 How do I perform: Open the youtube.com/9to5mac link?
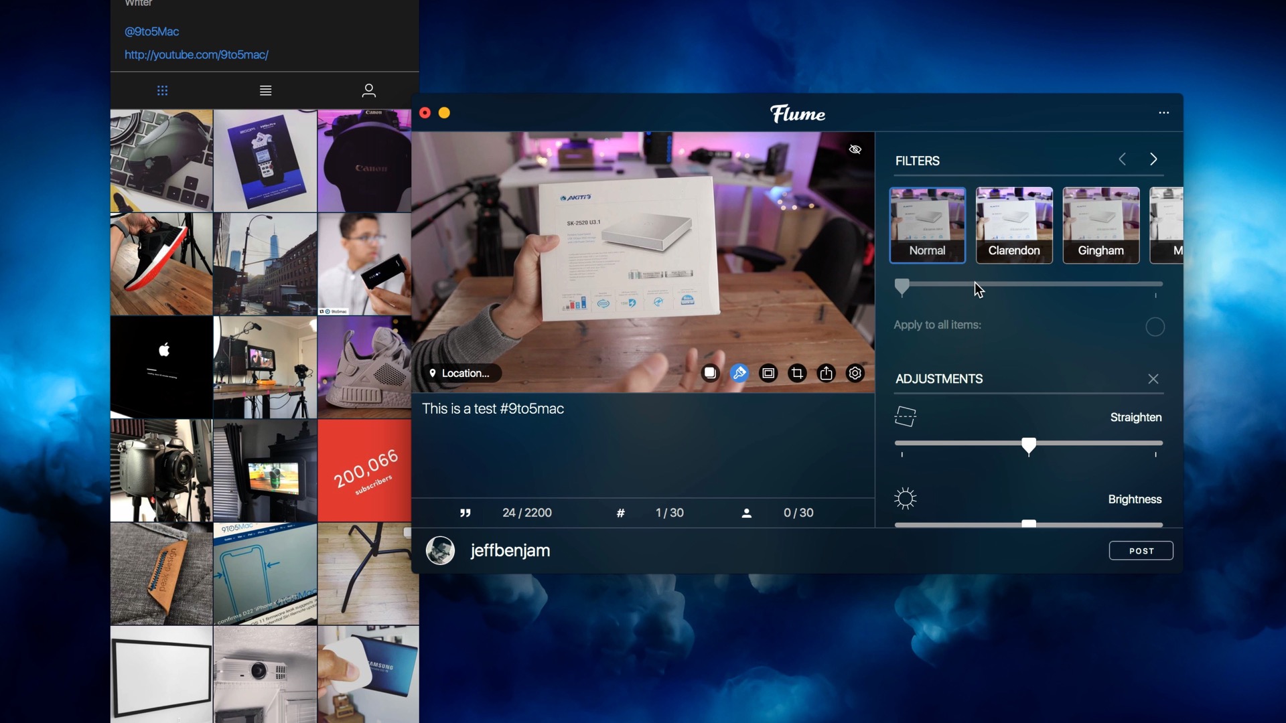coord(196,55)
